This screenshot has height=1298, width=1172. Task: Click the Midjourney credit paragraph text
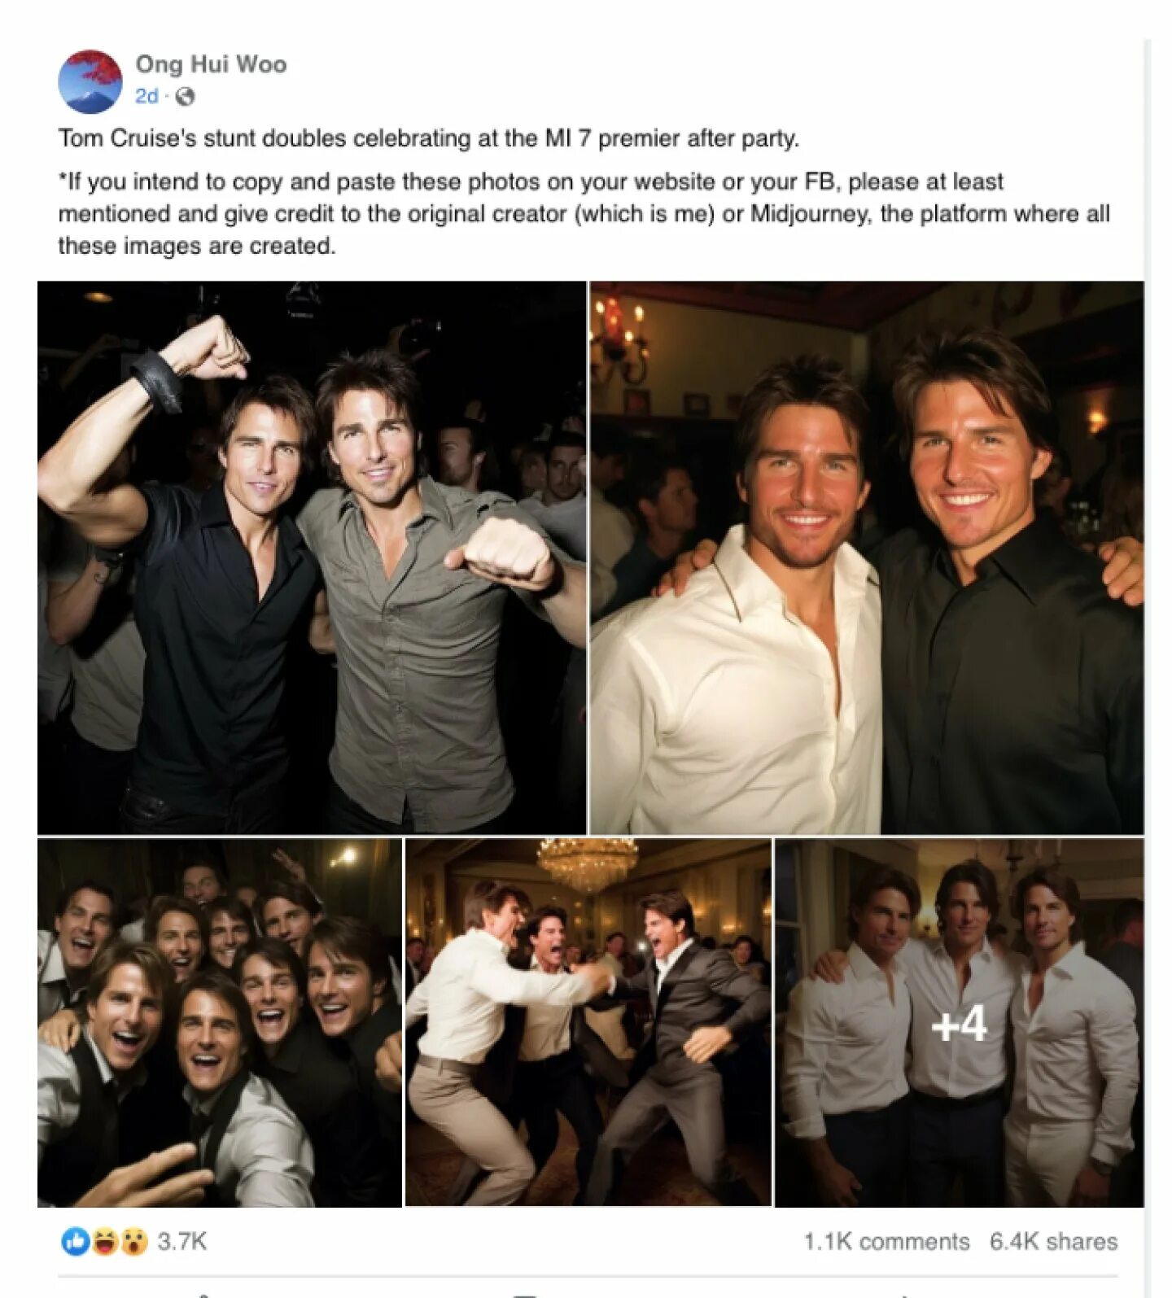pos(584,213)
